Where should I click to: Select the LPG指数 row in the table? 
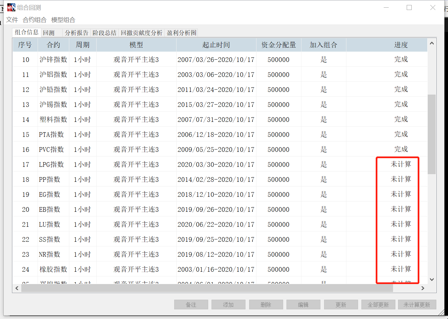coord(51,164)
